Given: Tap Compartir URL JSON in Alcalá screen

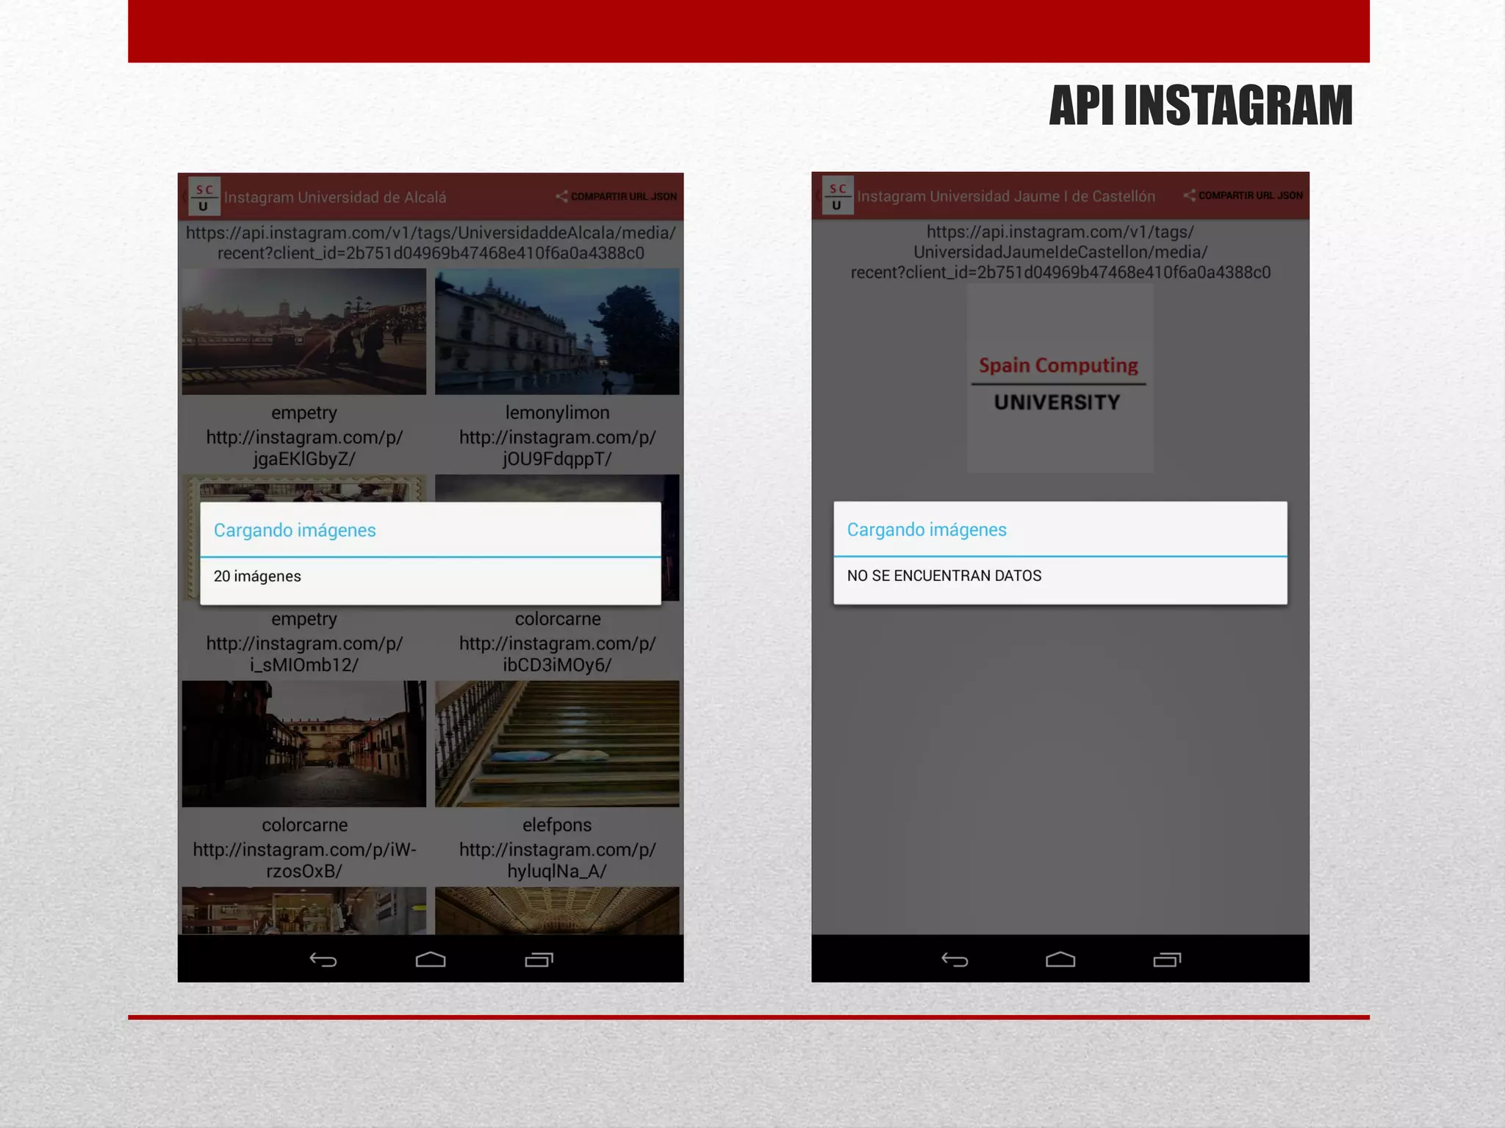Looking at the screenshot, I should point(623,197).
